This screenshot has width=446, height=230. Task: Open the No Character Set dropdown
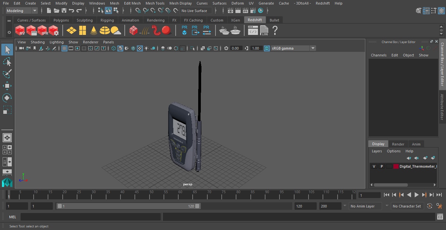407,206
